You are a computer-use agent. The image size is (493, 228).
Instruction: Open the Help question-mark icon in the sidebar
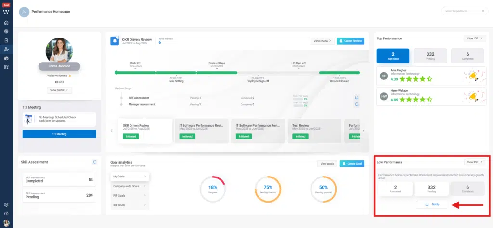pos(6,214)
